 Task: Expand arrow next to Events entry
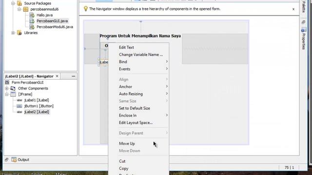click(x=167, y=69)
